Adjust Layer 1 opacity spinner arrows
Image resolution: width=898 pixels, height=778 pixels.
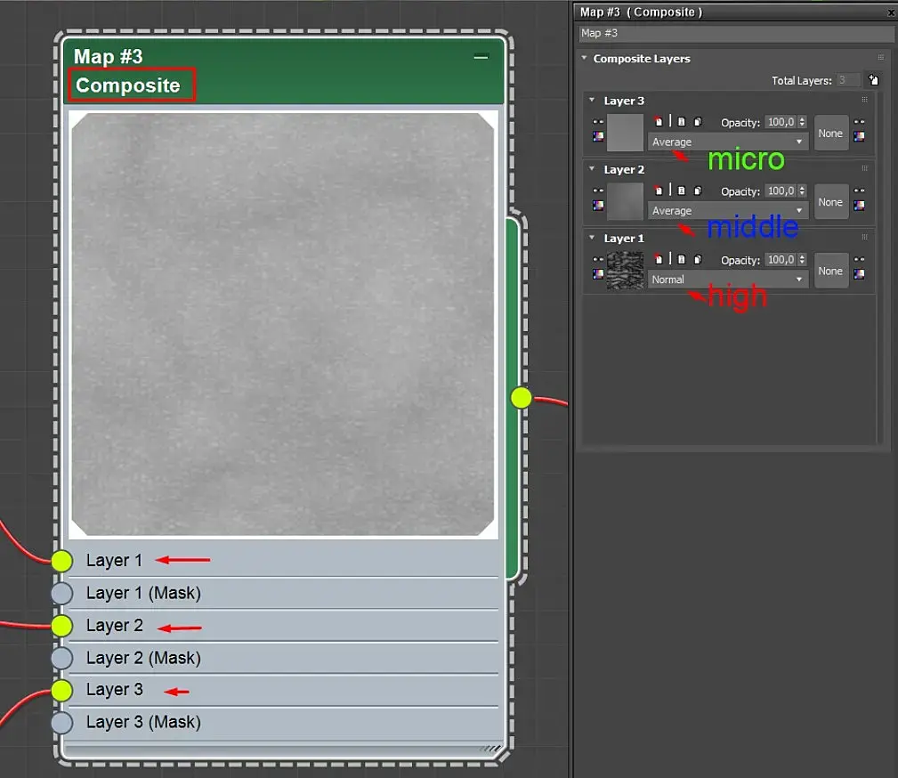coord(802,260)
